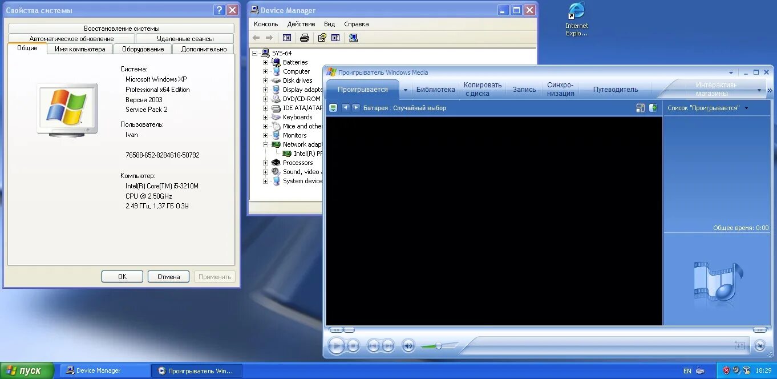Click the Properties/help icon in Device Manager toolbar
This screenshot has width=777, height=379.
click(x=322, y=38)
